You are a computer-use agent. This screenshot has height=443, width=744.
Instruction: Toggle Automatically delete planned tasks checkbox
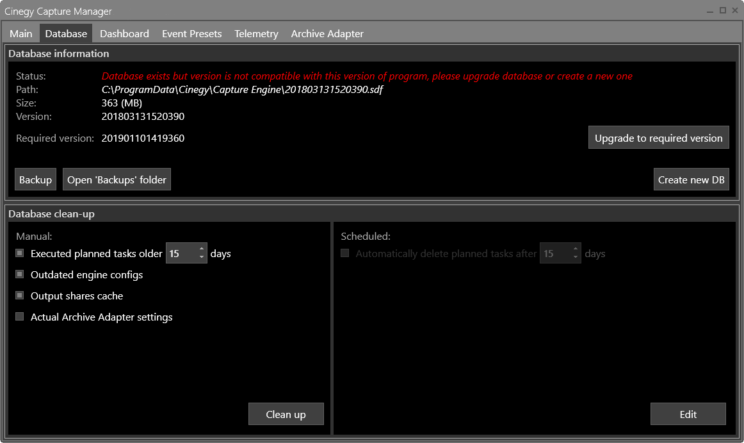[345, 253]
